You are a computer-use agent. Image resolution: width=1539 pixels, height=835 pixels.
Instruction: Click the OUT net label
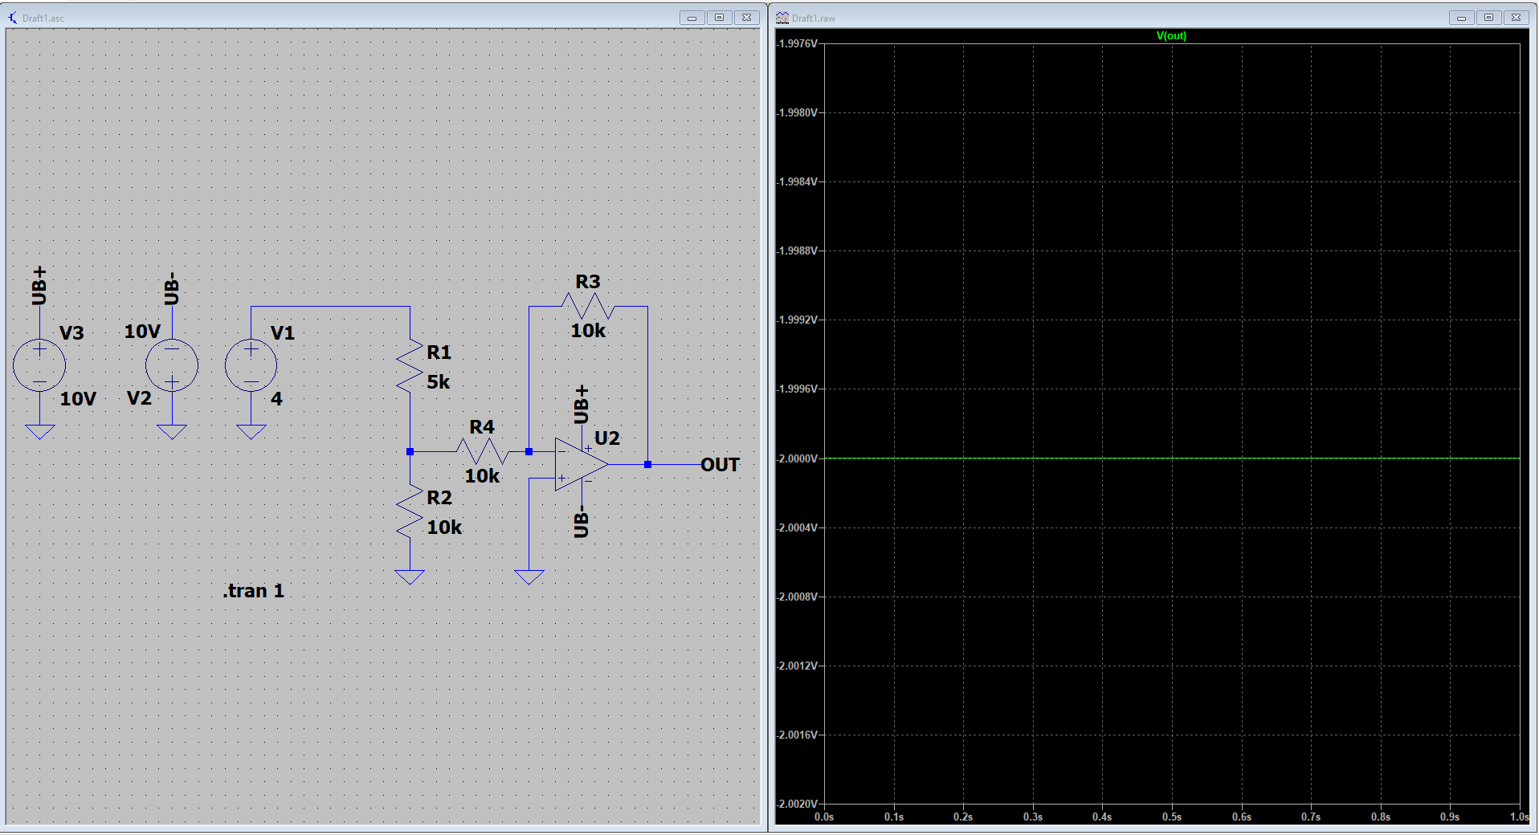[x=720, y=465]
